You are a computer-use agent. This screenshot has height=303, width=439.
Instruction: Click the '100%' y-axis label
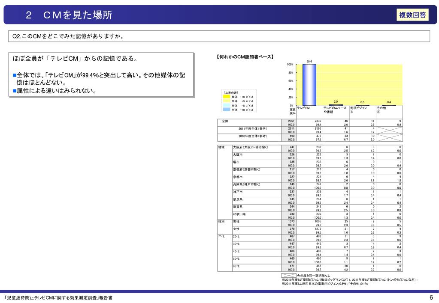pyautogui.click(x=290, y=65)
